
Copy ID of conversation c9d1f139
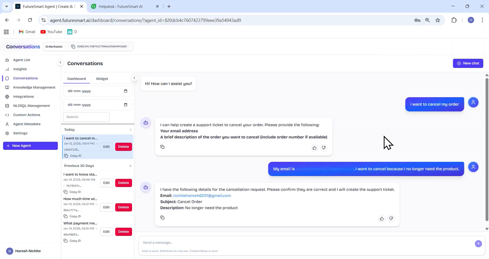73,156
